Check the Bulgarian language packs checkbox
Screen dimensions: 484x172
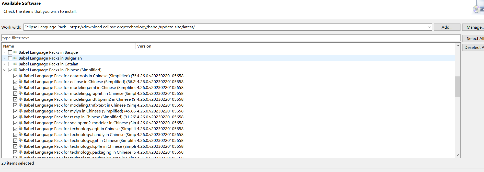pos(10,58)
